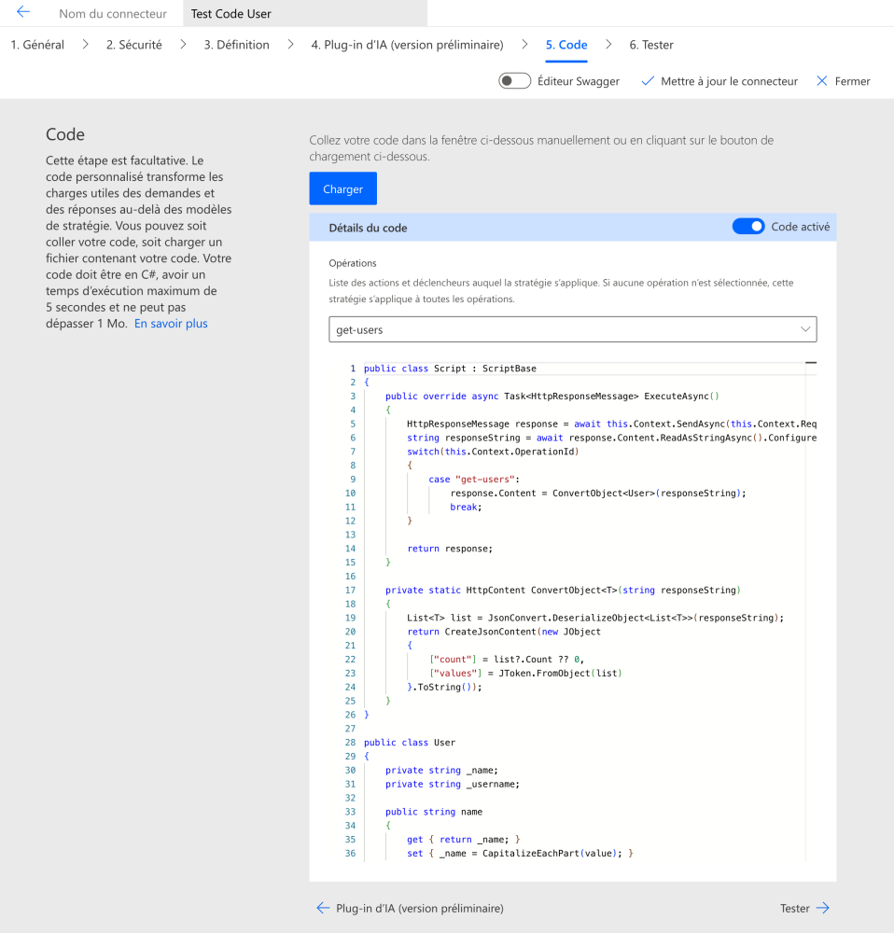Click line number 17 in the editor gutter
Image resolution: width=894 pixels, height=933 pixels.
(350, 590)
